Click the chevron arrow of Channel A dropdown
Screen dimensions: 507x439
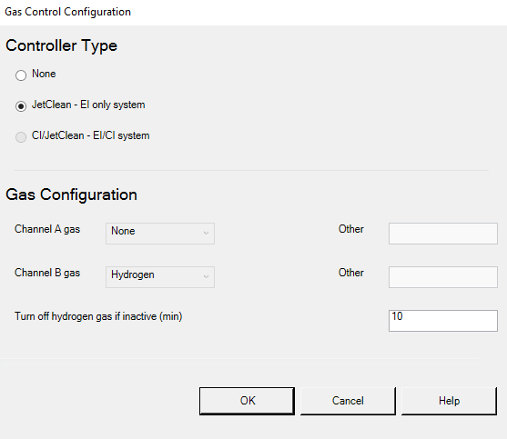(x=206, y=233)
